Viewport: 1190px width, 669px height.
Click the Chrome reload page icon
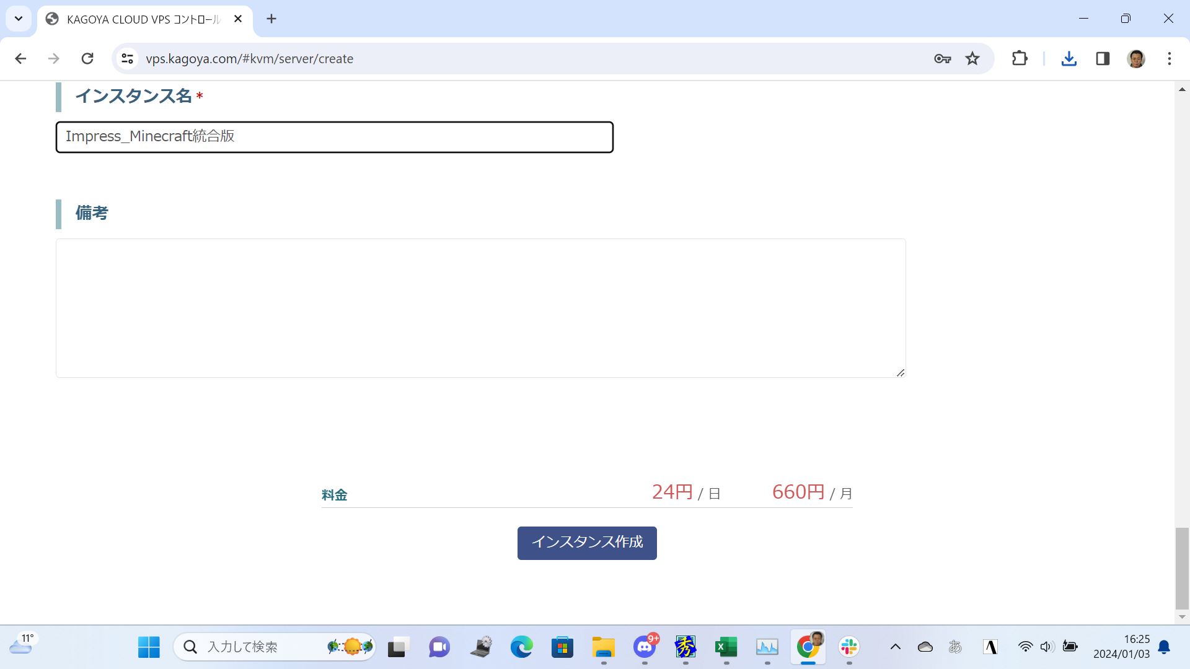[x=87, y=58]
